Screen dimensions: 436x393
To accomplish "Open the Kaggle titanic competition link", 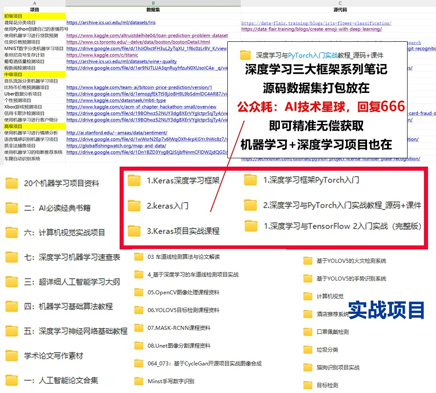I will (102, 55).
